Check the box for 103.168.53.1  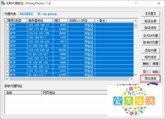pos(7,38)
